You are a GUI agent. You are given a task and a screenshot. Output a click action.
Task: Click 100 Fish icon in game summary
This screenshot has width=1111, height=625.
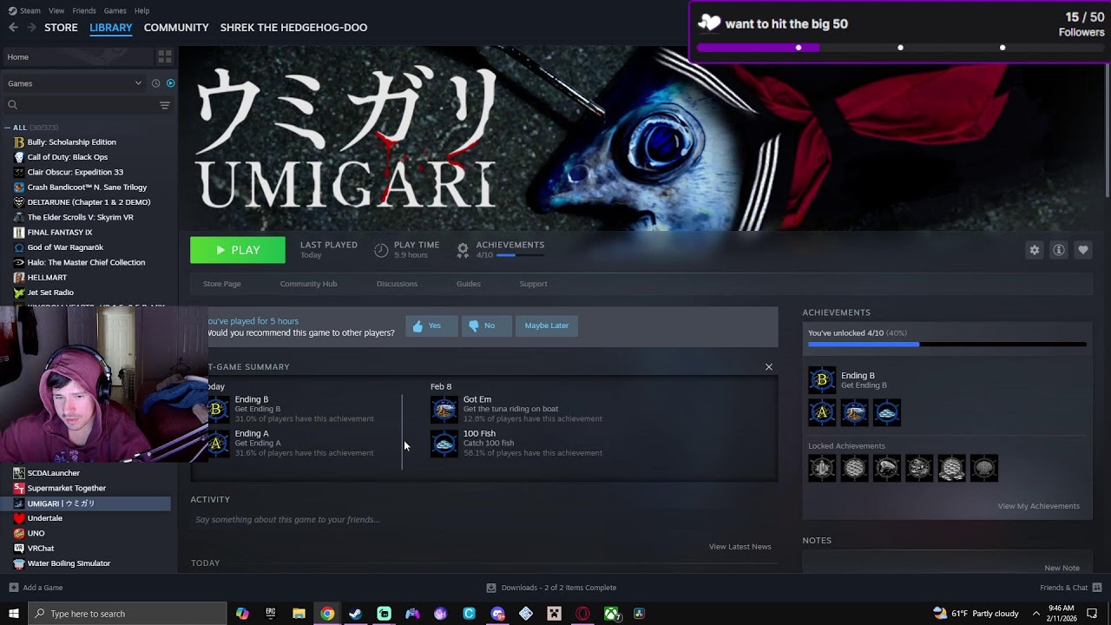444,444
